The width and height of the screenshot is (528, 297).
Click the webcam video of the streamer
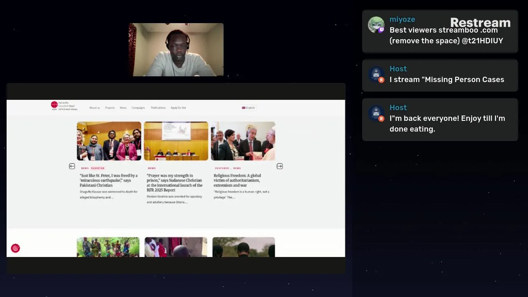[x=176, y=49]
